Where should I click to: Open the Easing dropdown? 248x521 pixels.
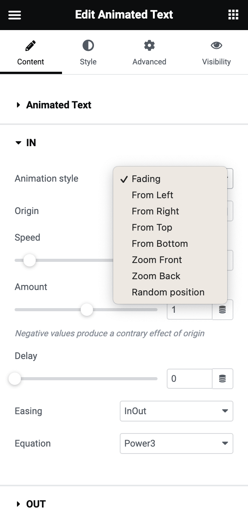pos(176,411)
